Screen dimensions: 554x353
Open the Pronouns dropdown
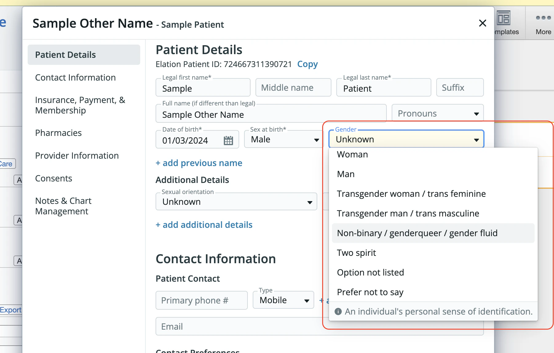pos(438,113)
